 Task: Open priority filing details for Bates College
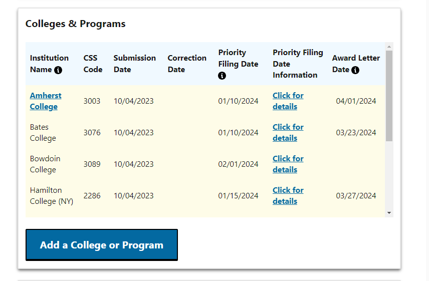(288, 133)
